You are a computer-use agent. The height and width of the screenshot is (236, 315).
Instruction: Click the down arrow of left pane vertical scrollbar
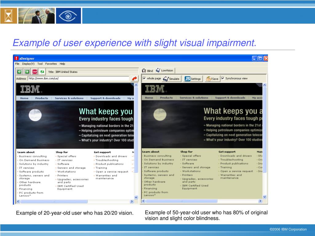pyautogui.click(x=136, y=198)
